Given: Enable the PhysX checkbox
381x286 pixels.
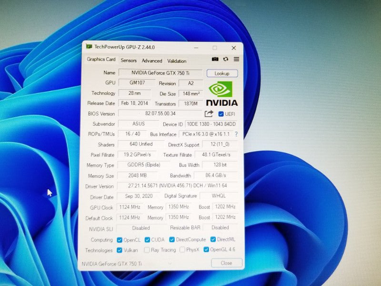Looking at the screenshot, I should (182, 249).
